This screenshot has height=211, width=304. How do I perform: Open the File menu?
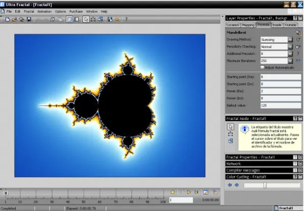coord(9,11)
